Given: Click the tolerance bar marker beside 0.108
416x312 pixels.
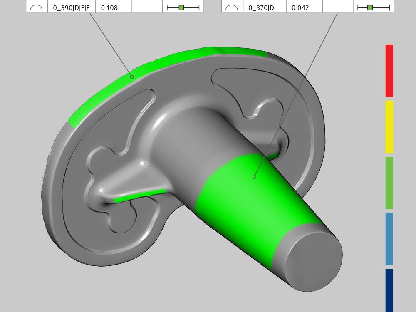Looking at the screenshot, I should click(181, 7).
